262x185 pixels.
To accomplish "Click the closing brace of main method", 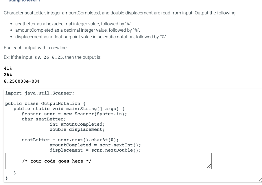I will (14, 173).
